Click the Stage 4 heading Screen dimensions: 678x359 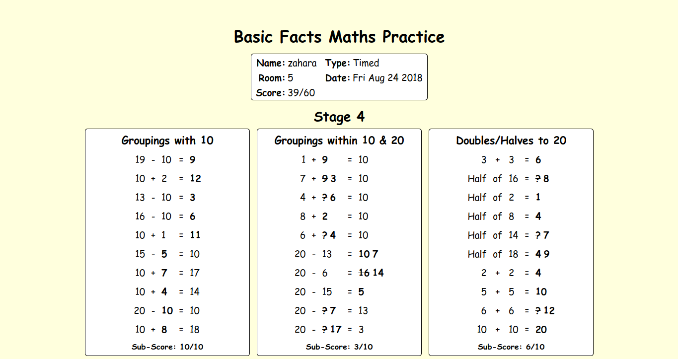click(x=339, y=117)
